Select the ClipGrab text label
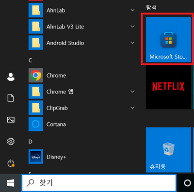Viewport: 194px width, 192px height. pos(57,108)
